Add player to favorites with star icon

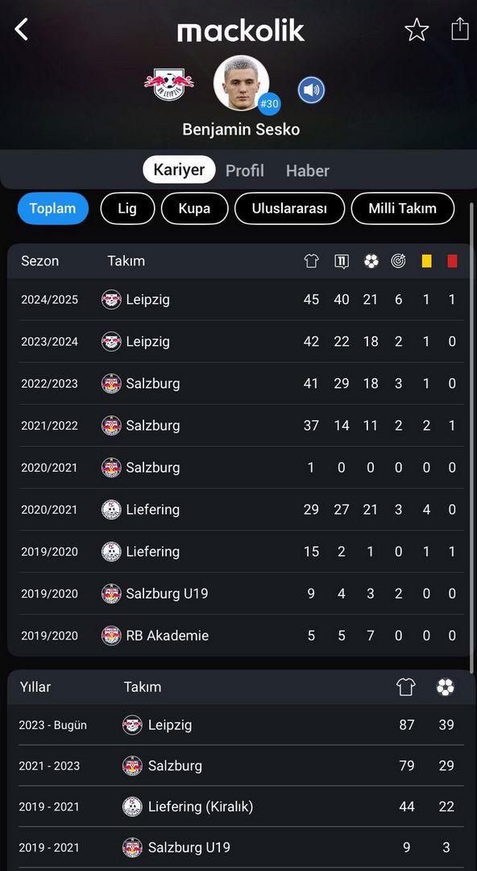[417, 30]
